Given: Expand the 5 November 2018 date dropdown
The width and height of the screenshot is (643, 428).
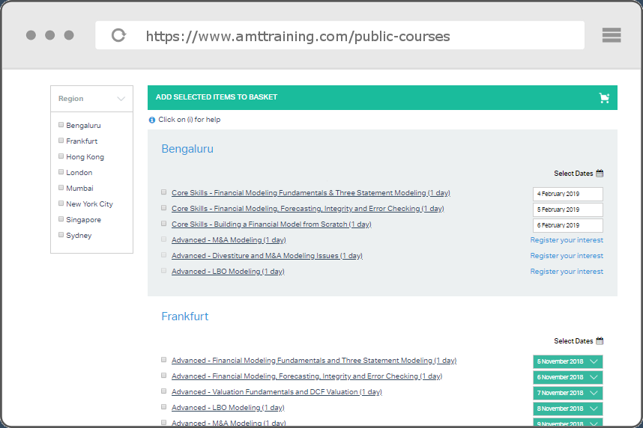Looking at the screenshot, I should coord(594,361).
